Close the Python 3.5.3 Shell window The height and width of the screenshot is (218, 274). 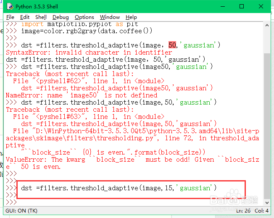261,6
